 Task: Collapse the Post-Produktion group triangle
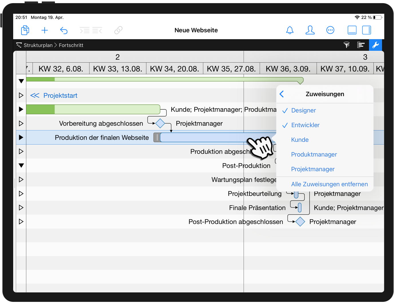21,165
